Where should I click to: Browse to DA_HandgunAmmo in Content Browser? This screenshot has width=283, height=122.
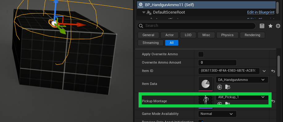pyautogui.click(x=227, y=87)
